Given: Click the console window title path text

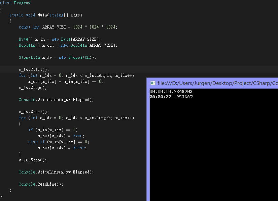Looking at the screenshot, I should 217,83.
